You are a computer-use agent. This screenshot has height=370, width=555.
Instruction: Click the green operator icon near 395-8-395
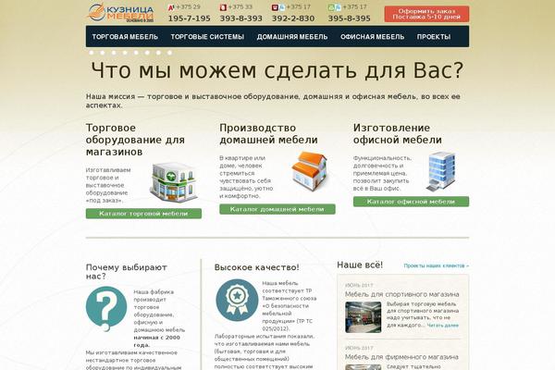tap(332, 7)
